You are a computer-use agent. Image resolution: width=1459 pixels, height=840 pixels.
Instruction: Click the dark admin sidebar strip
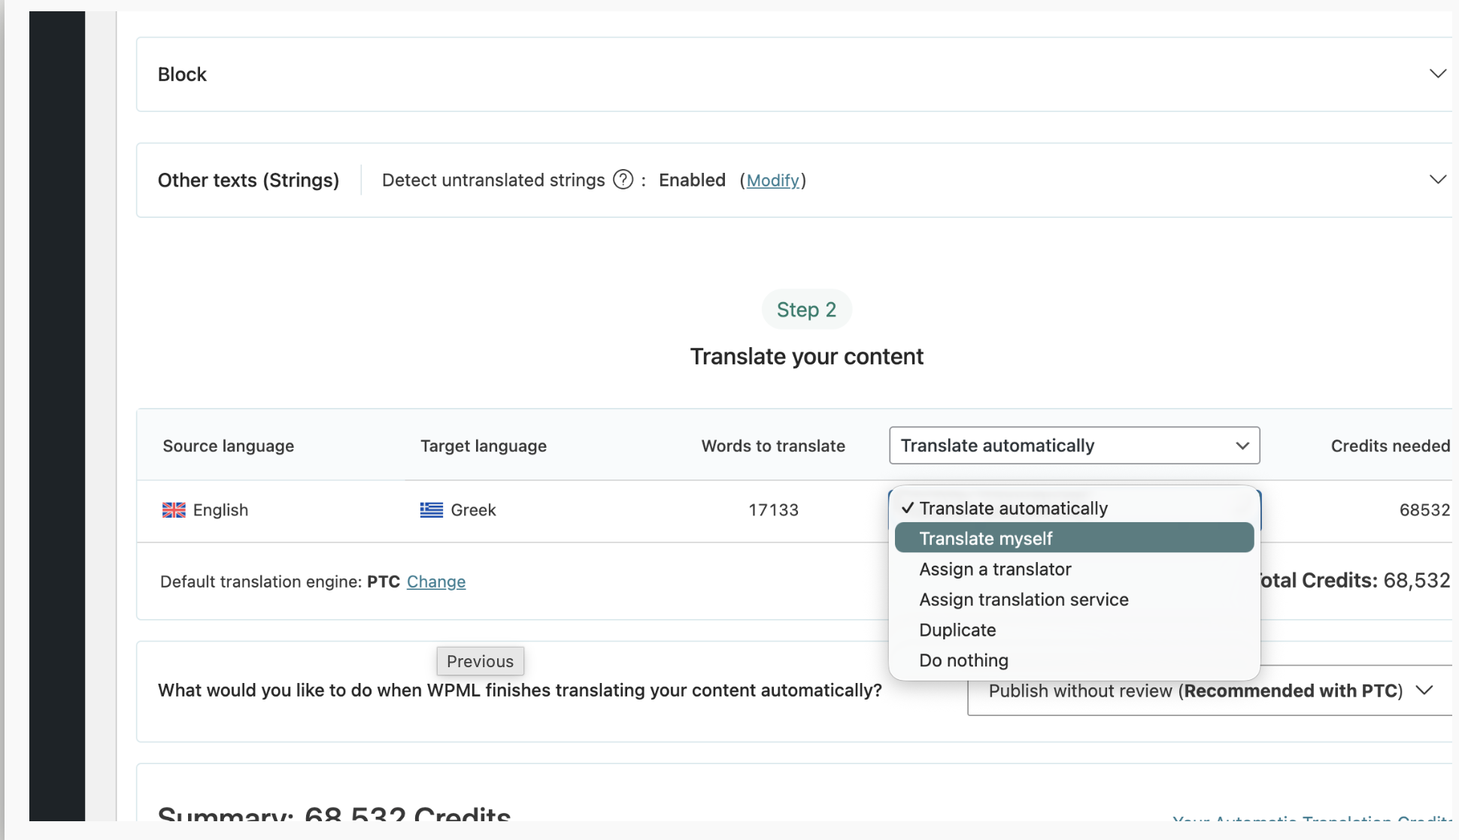tap(57, 413)
